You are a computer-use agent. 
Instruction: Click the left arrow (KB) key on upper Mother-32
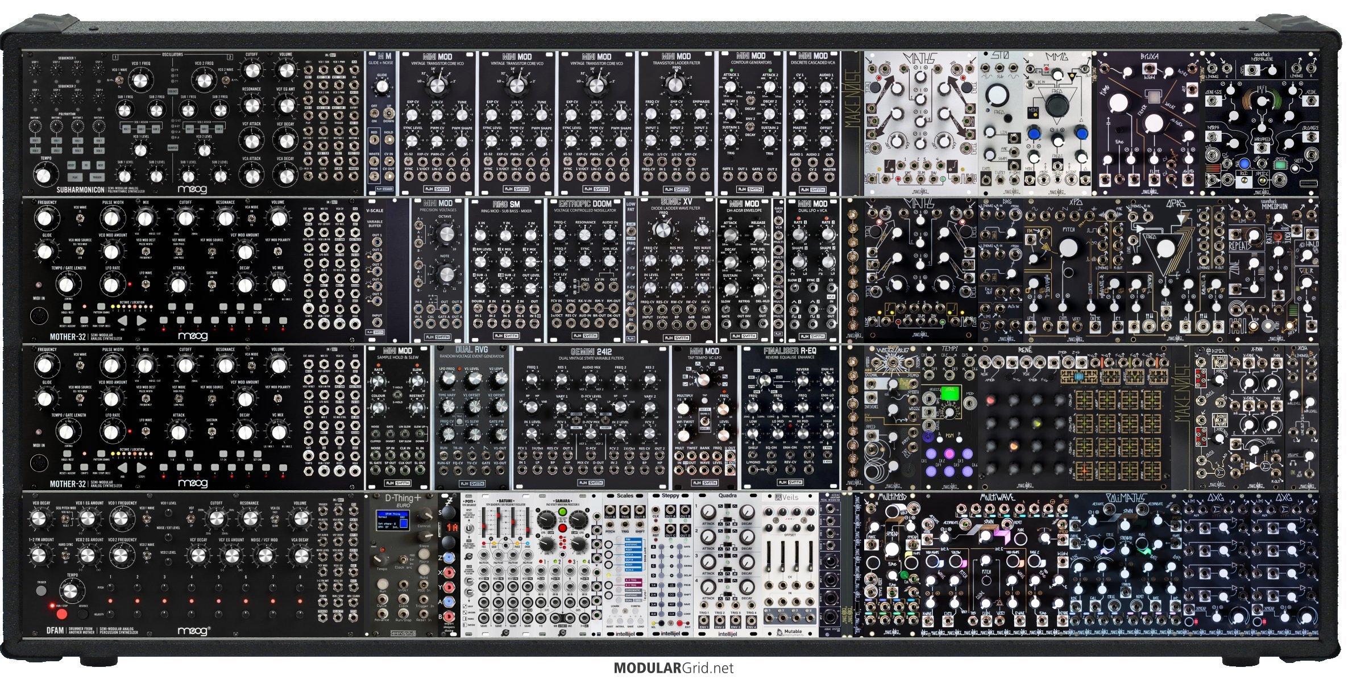123,321
